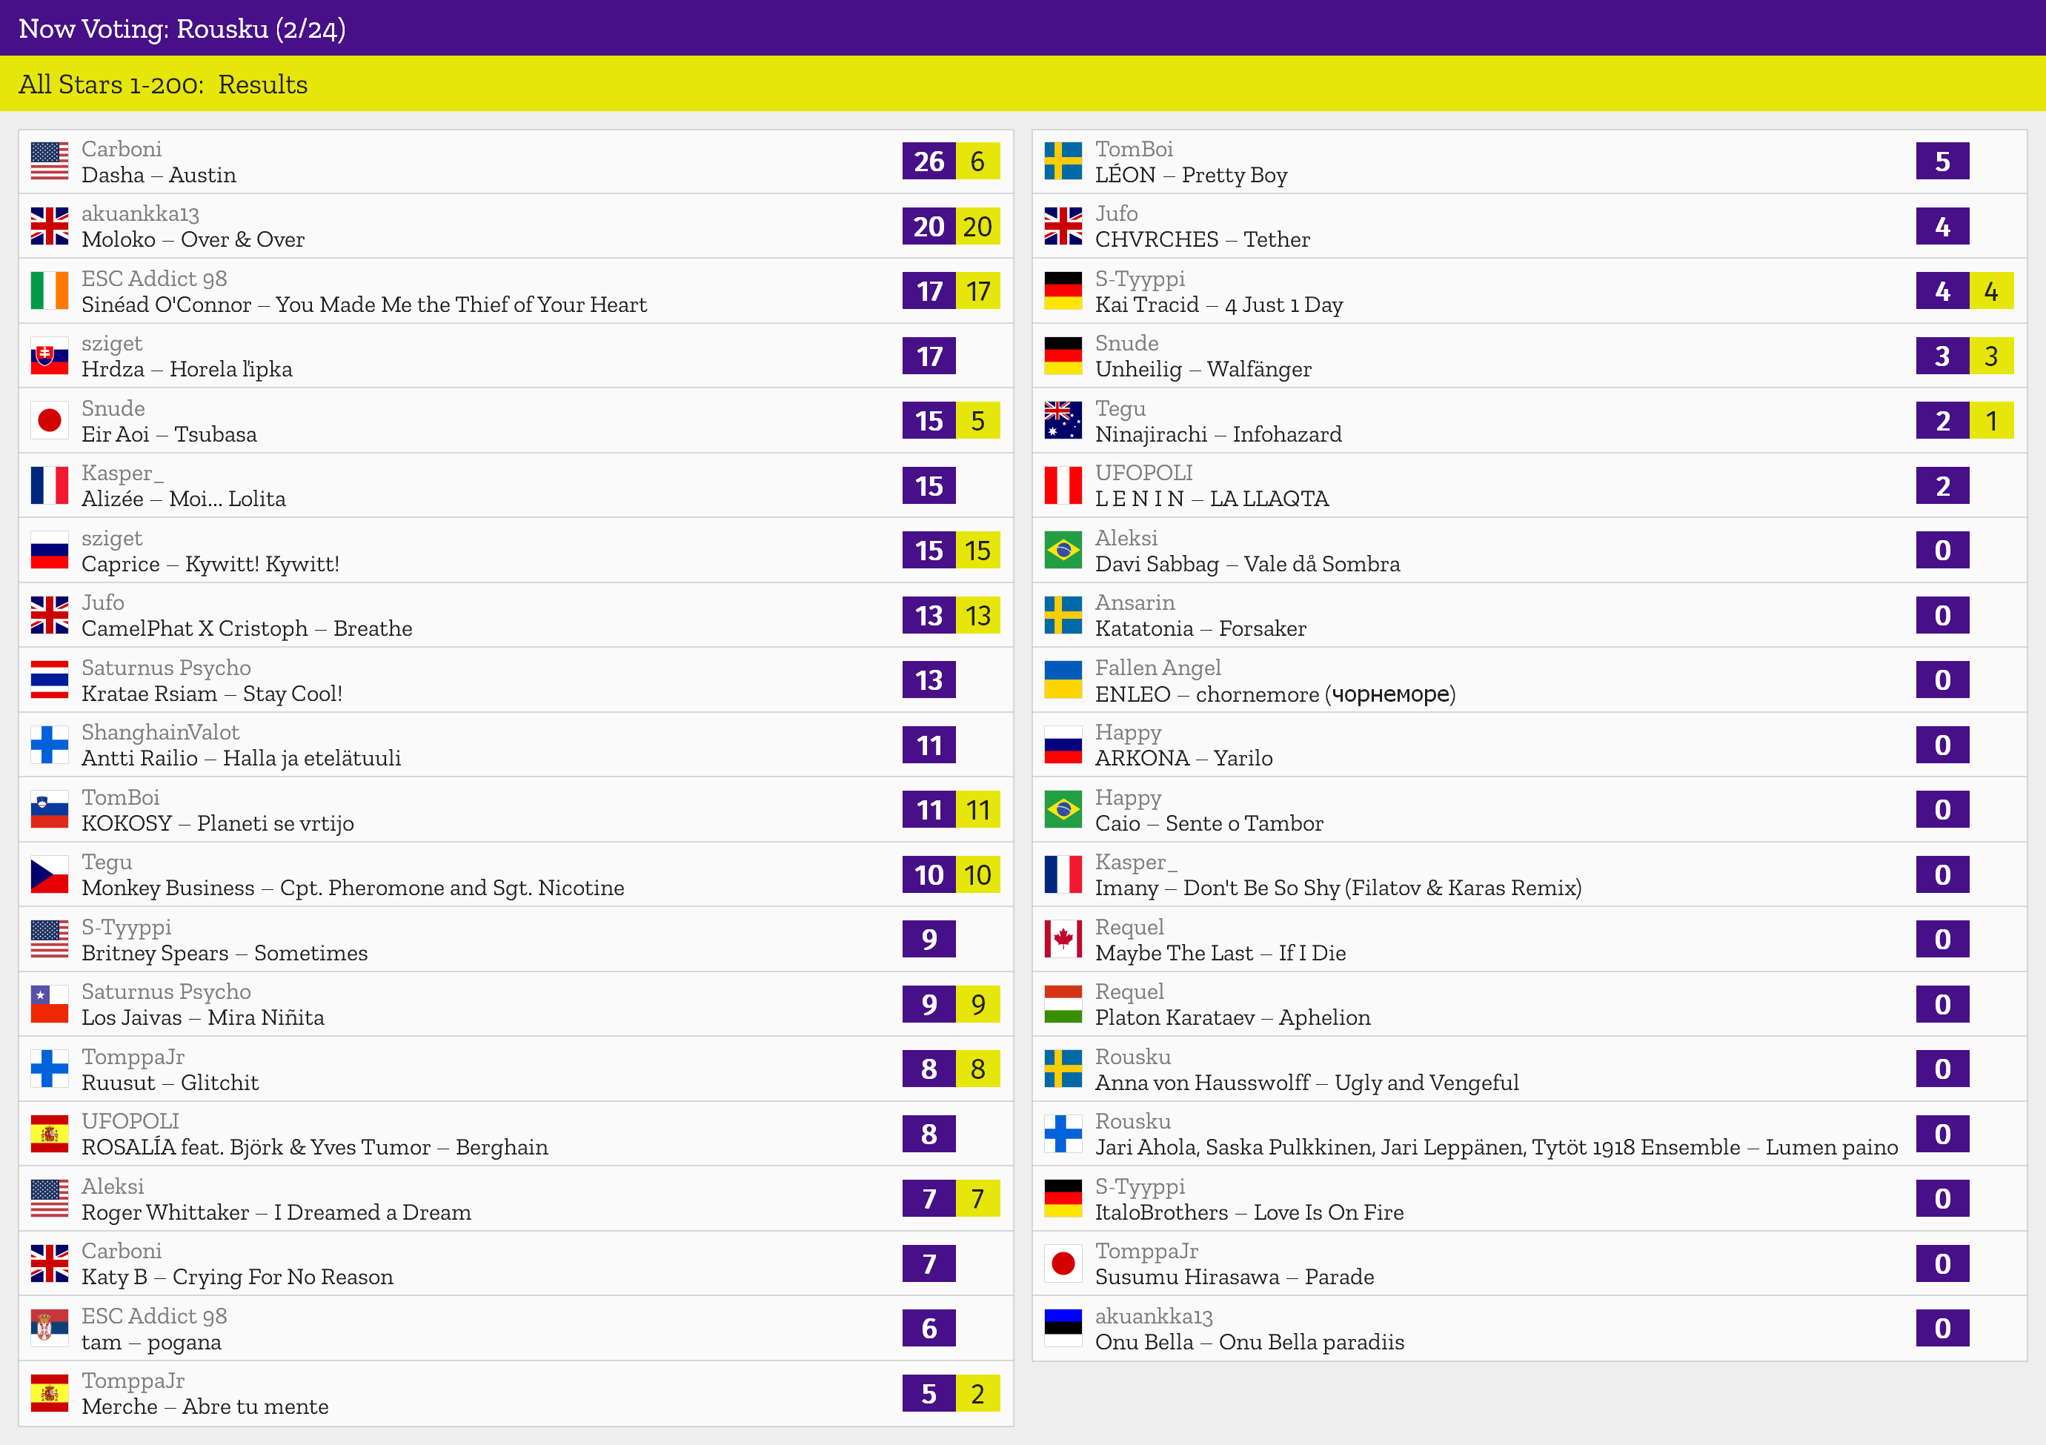Click 'Roger Whittaker – I Dreamed a Dream'
The image size is (2046, 1445).
coord(276,1212)
